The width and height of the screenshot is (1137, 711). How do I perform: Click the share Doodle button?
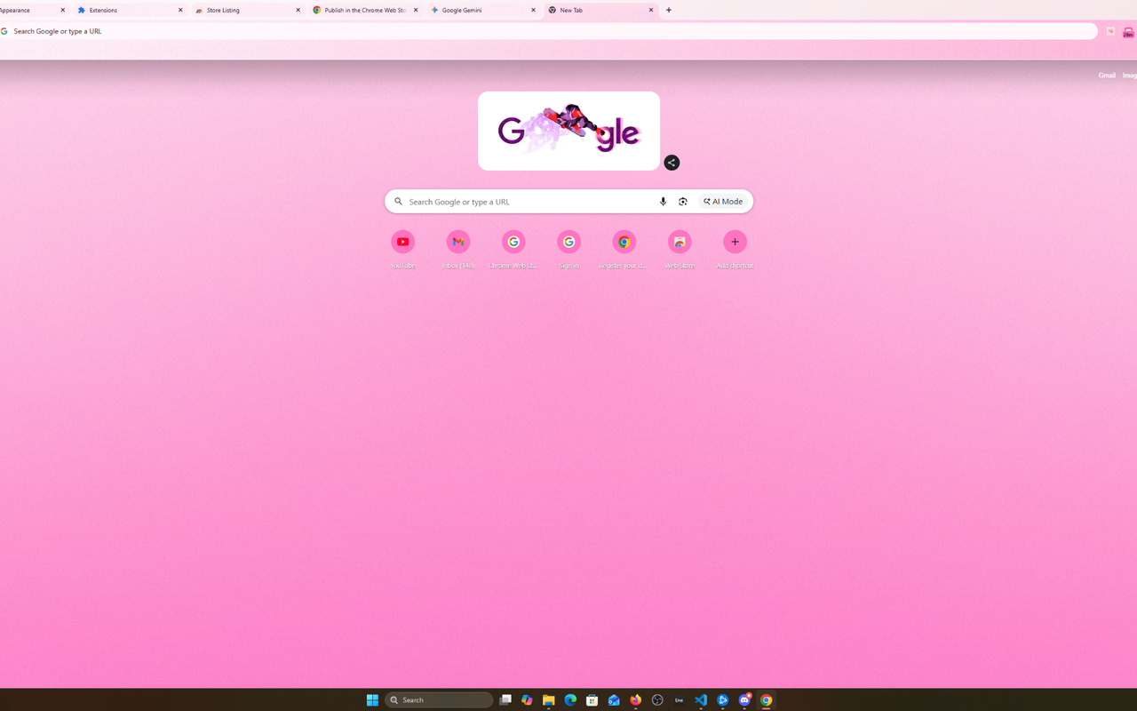[672, 163]
